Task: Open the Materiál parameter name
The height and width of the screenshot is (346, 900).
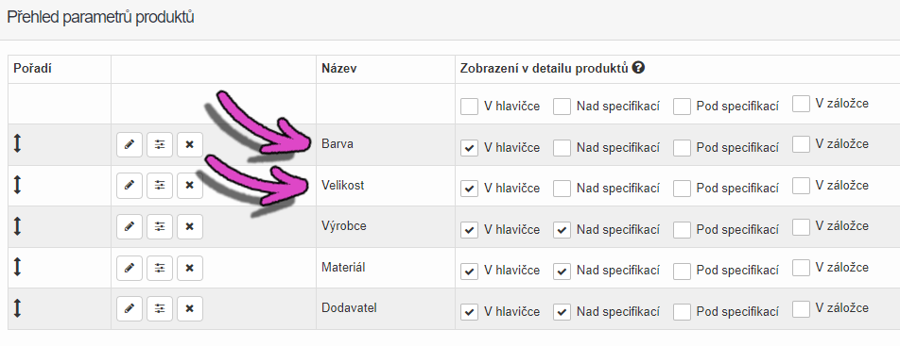Action: [343, 267]
